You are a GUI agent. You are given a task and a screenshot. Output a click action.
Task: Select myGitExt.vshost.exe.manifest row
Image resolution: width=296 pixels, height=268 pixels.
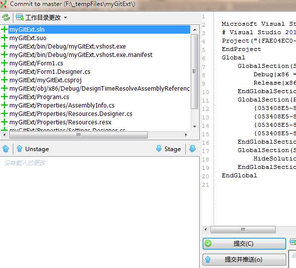click(x=99, y=55)
